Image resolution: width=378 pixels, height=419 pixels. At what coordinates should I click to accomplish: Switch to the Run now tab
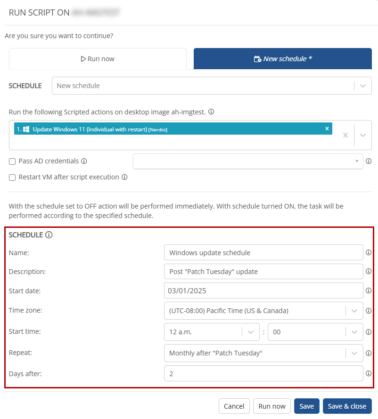tap(98, 58)
